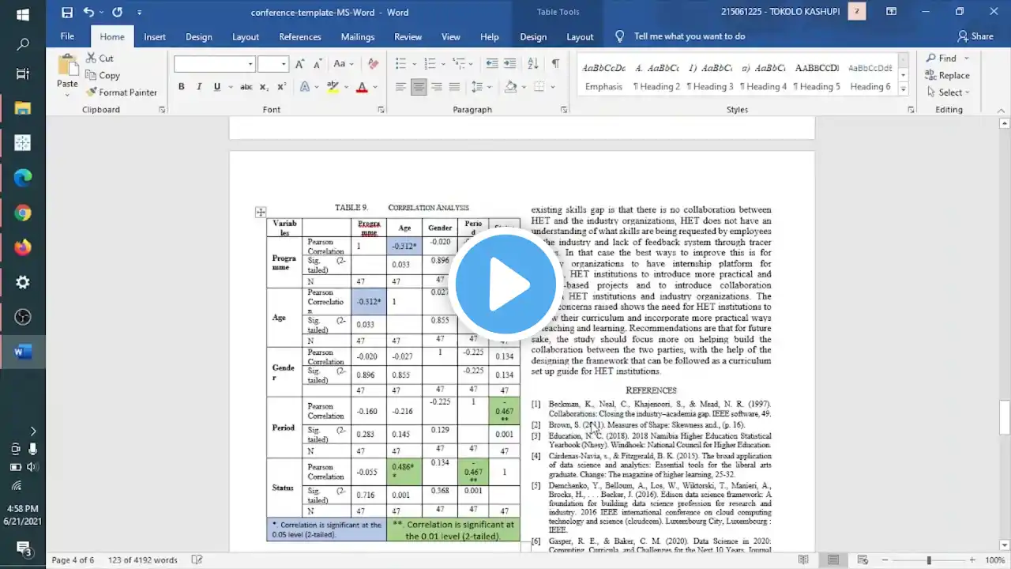The width and height of the screenshot is (1011, 569).
Task: Open the proofing check icon in status bar
Action: [197, 560]
